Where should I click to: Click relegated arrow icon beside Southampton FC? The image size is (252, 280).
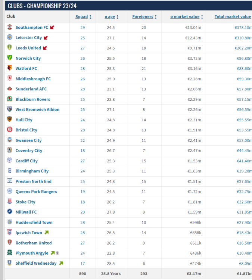click(52, 28)
